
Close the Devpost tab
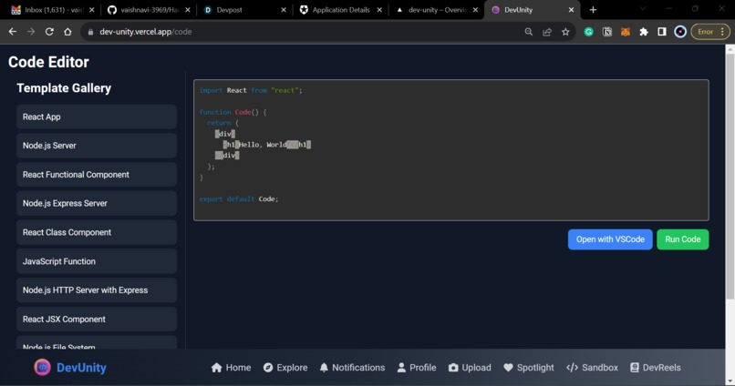(x=283, y=10)
